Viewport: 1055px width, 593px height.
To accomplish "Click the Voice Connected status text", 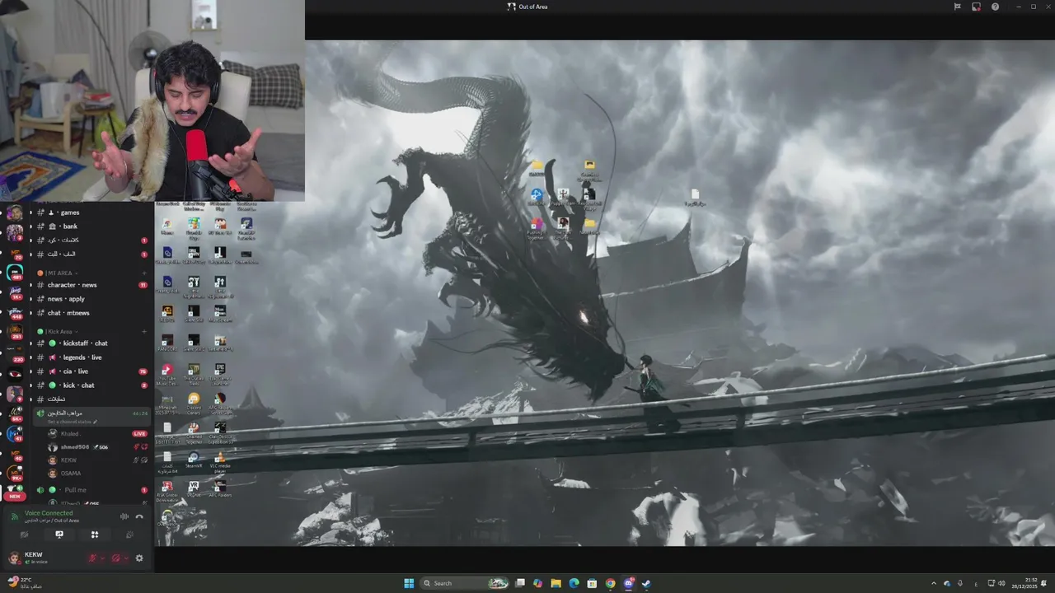I will 49,513.
